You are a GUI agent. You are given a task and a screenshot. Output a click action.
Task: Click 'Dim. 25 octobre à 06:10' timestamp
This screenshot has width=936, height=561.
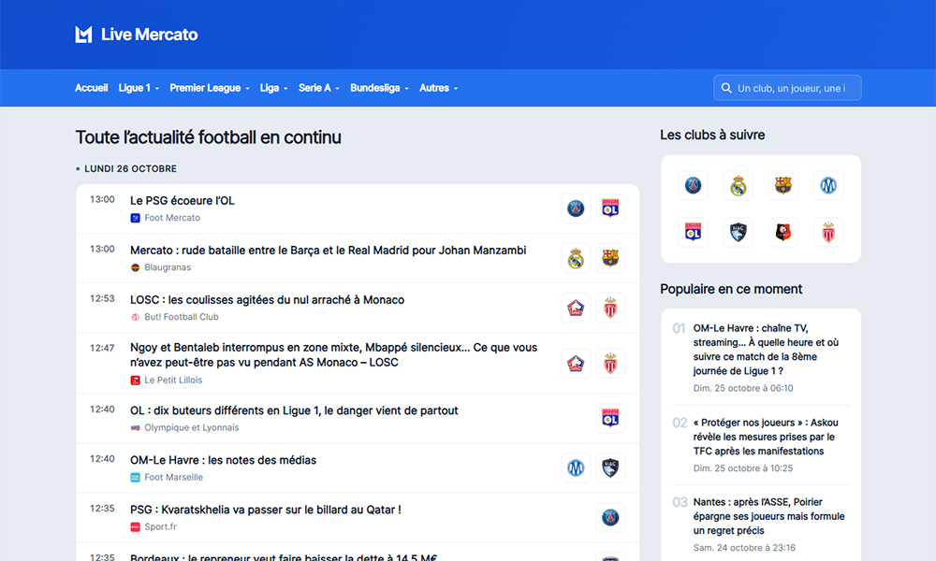point(743,388)
